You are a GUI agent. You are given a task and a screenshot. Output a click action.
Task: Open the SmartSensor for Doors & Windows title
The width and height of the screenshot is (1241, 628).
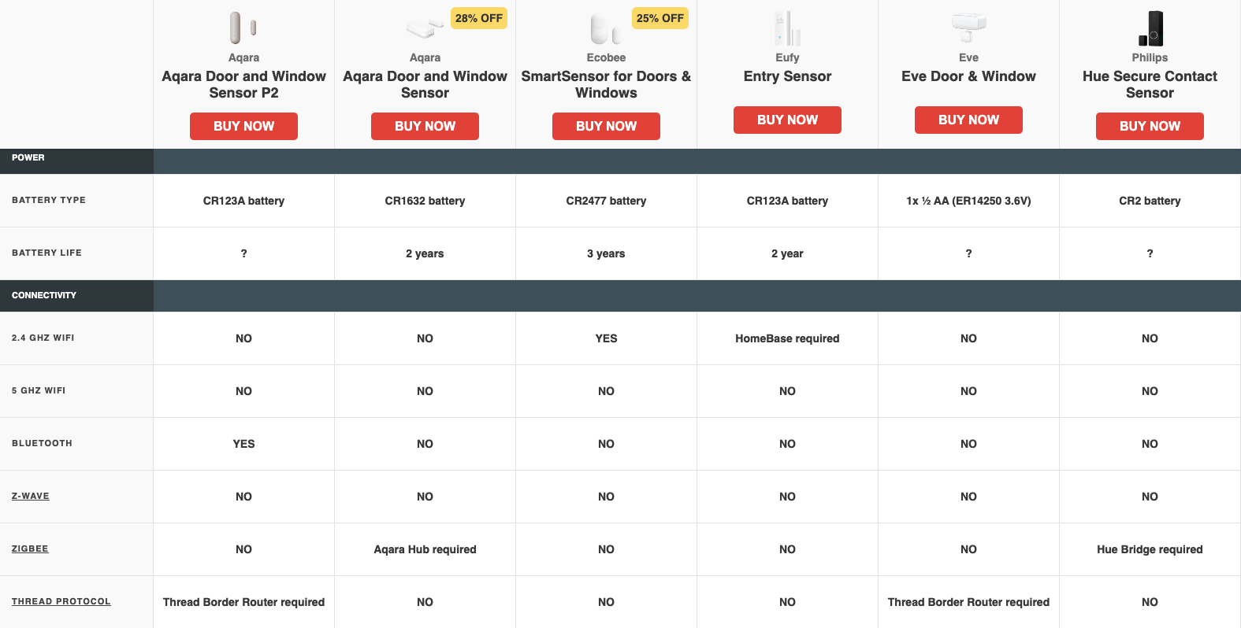606,84
